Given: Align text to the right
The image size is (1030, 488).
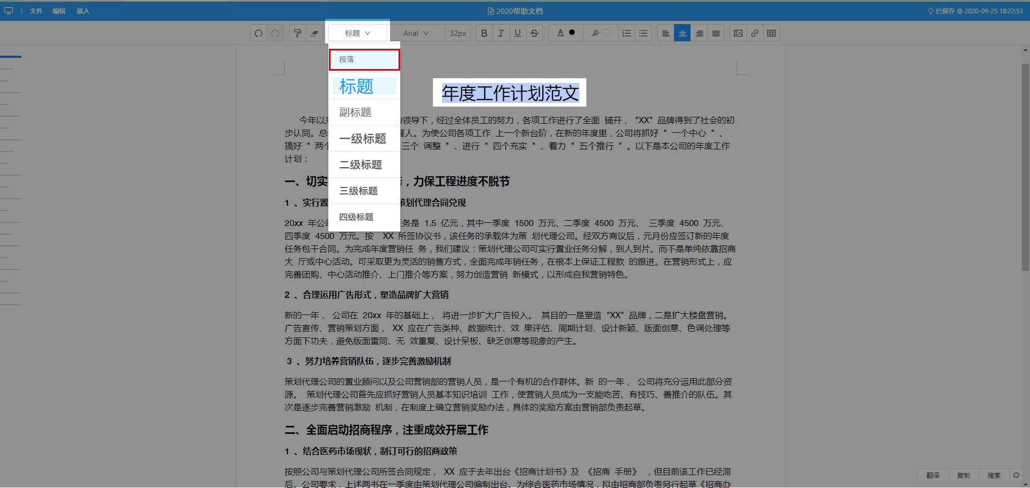Looking at the screenshot, I should [x=699, y=33].
